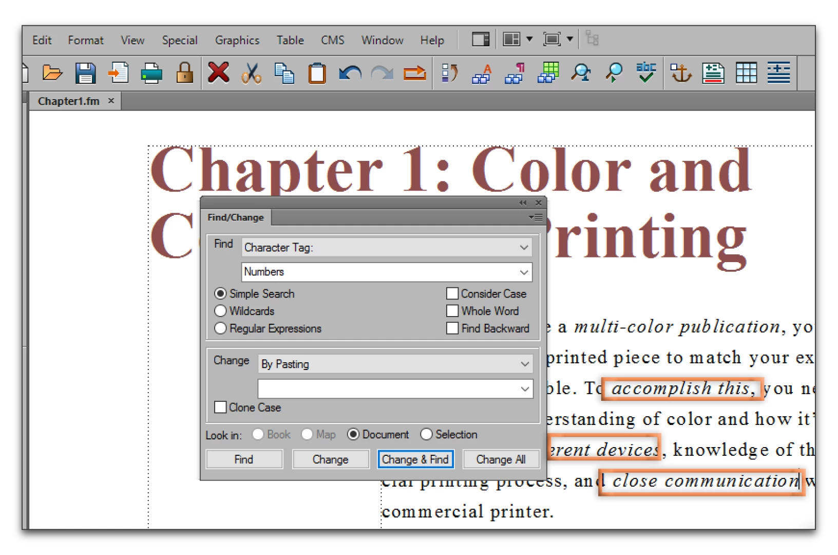
Task: Run the spelling checker abc icon
Action: [646, 72]
